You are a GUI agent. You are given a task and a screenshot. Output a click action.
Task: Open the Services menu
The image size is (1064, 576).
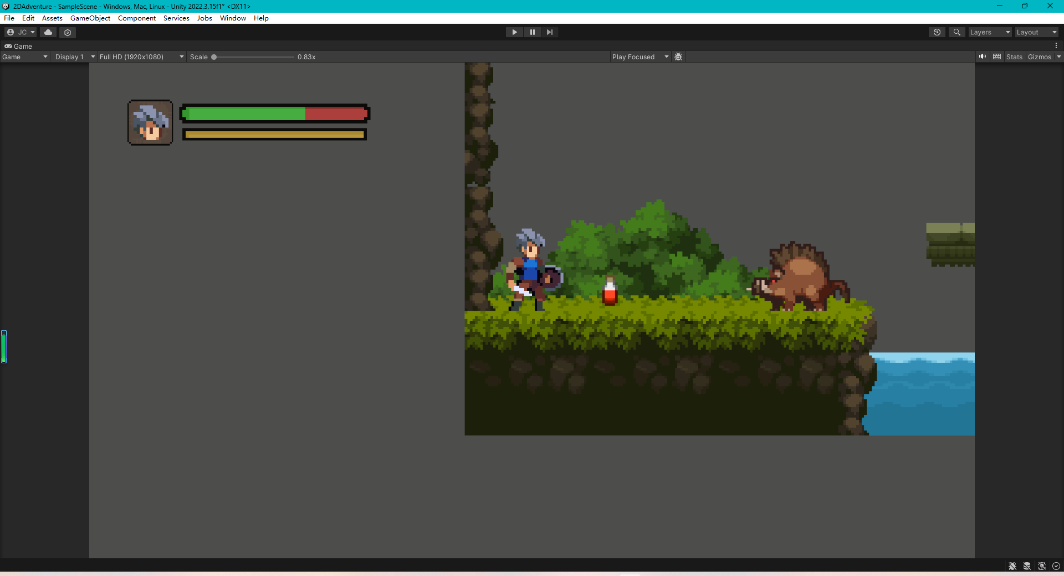click(x=176, y=18)
